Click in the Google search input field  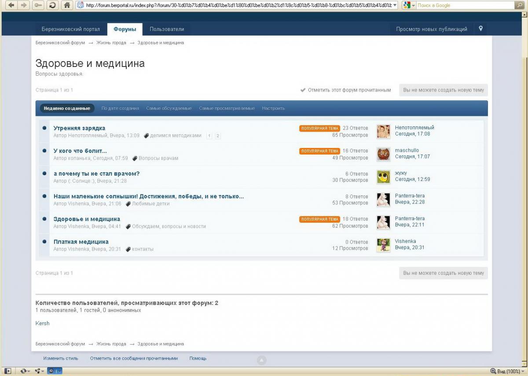(464, 5)
